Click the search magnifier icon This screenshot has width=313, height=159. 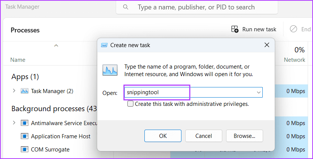click(126, 8)
